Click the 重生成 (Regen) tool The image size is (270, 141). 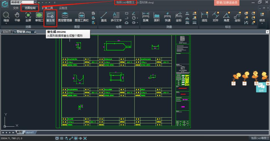[x=51, y=17]
